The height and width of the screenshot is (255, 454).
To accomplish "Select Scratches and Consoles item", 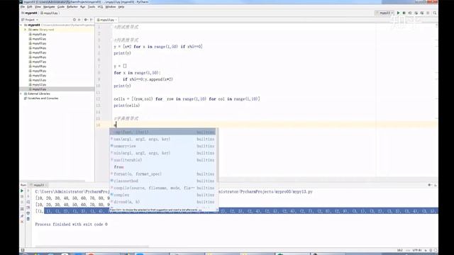I will 41,98.
